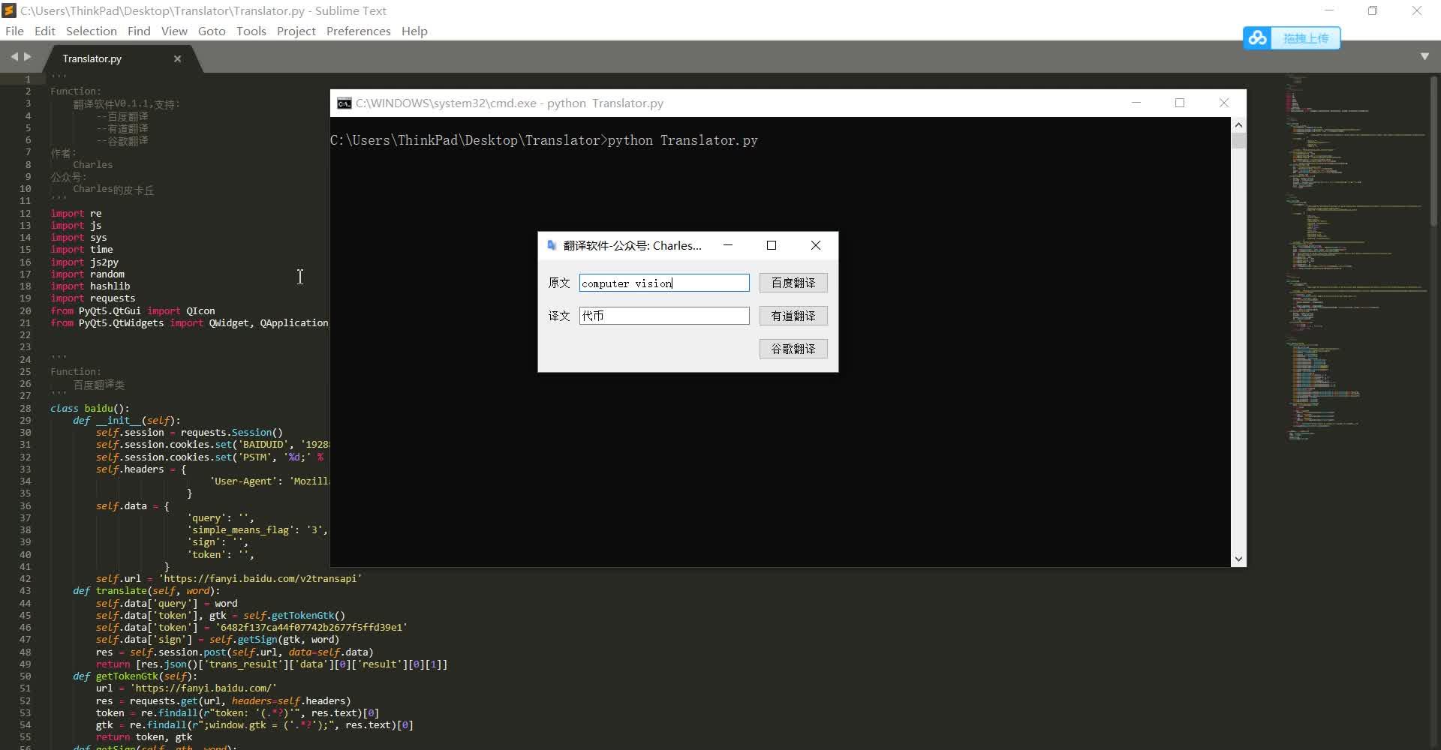The height and width of the screenshot is (750, 1441).
Task: Click 'import requests' code line
Action: coord(93,298)
